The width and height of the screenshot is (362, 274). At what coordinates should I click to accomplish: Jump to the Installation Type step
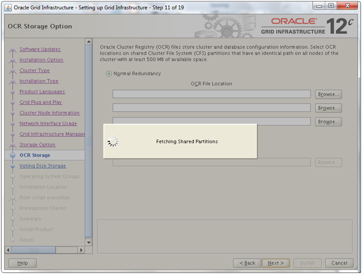click(x=39, y=81)
